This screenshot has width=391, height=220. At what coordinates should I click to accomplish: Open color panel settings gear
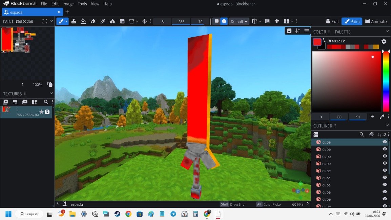[384, 41]
